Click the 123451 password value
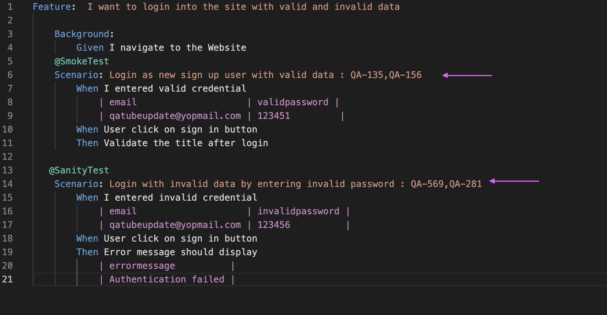 (x=274, y=116)
